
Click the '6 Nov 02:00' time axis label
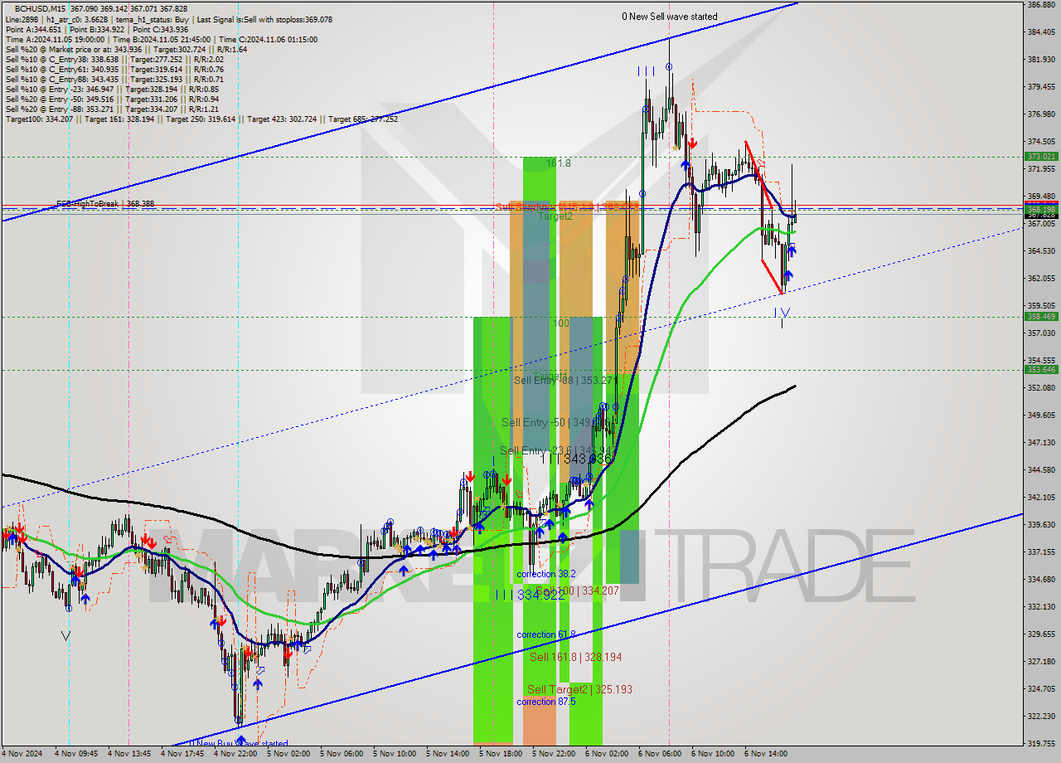click(x=607, y=755)
